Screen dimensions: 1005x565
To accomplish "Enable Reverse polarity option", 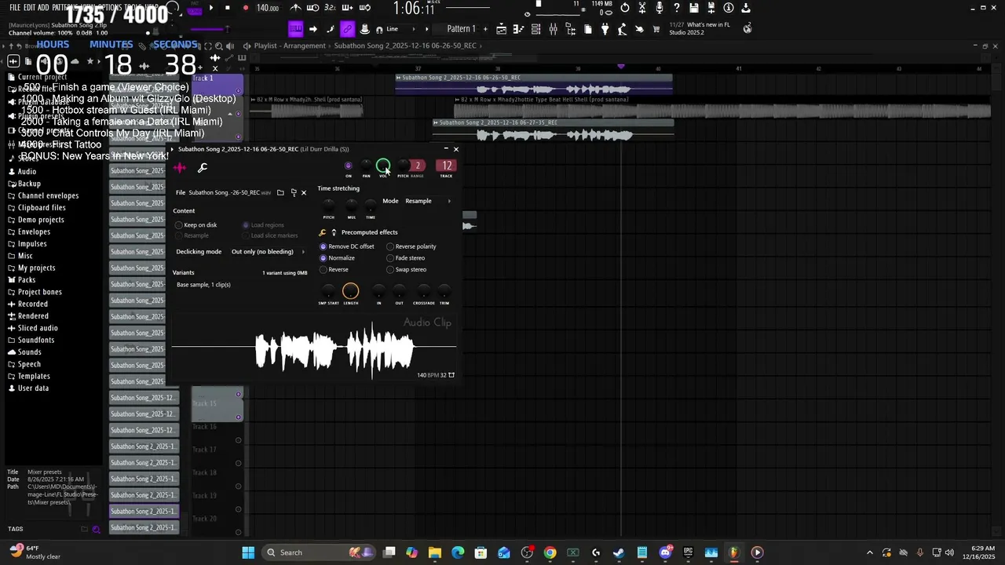I will point(411,246).
